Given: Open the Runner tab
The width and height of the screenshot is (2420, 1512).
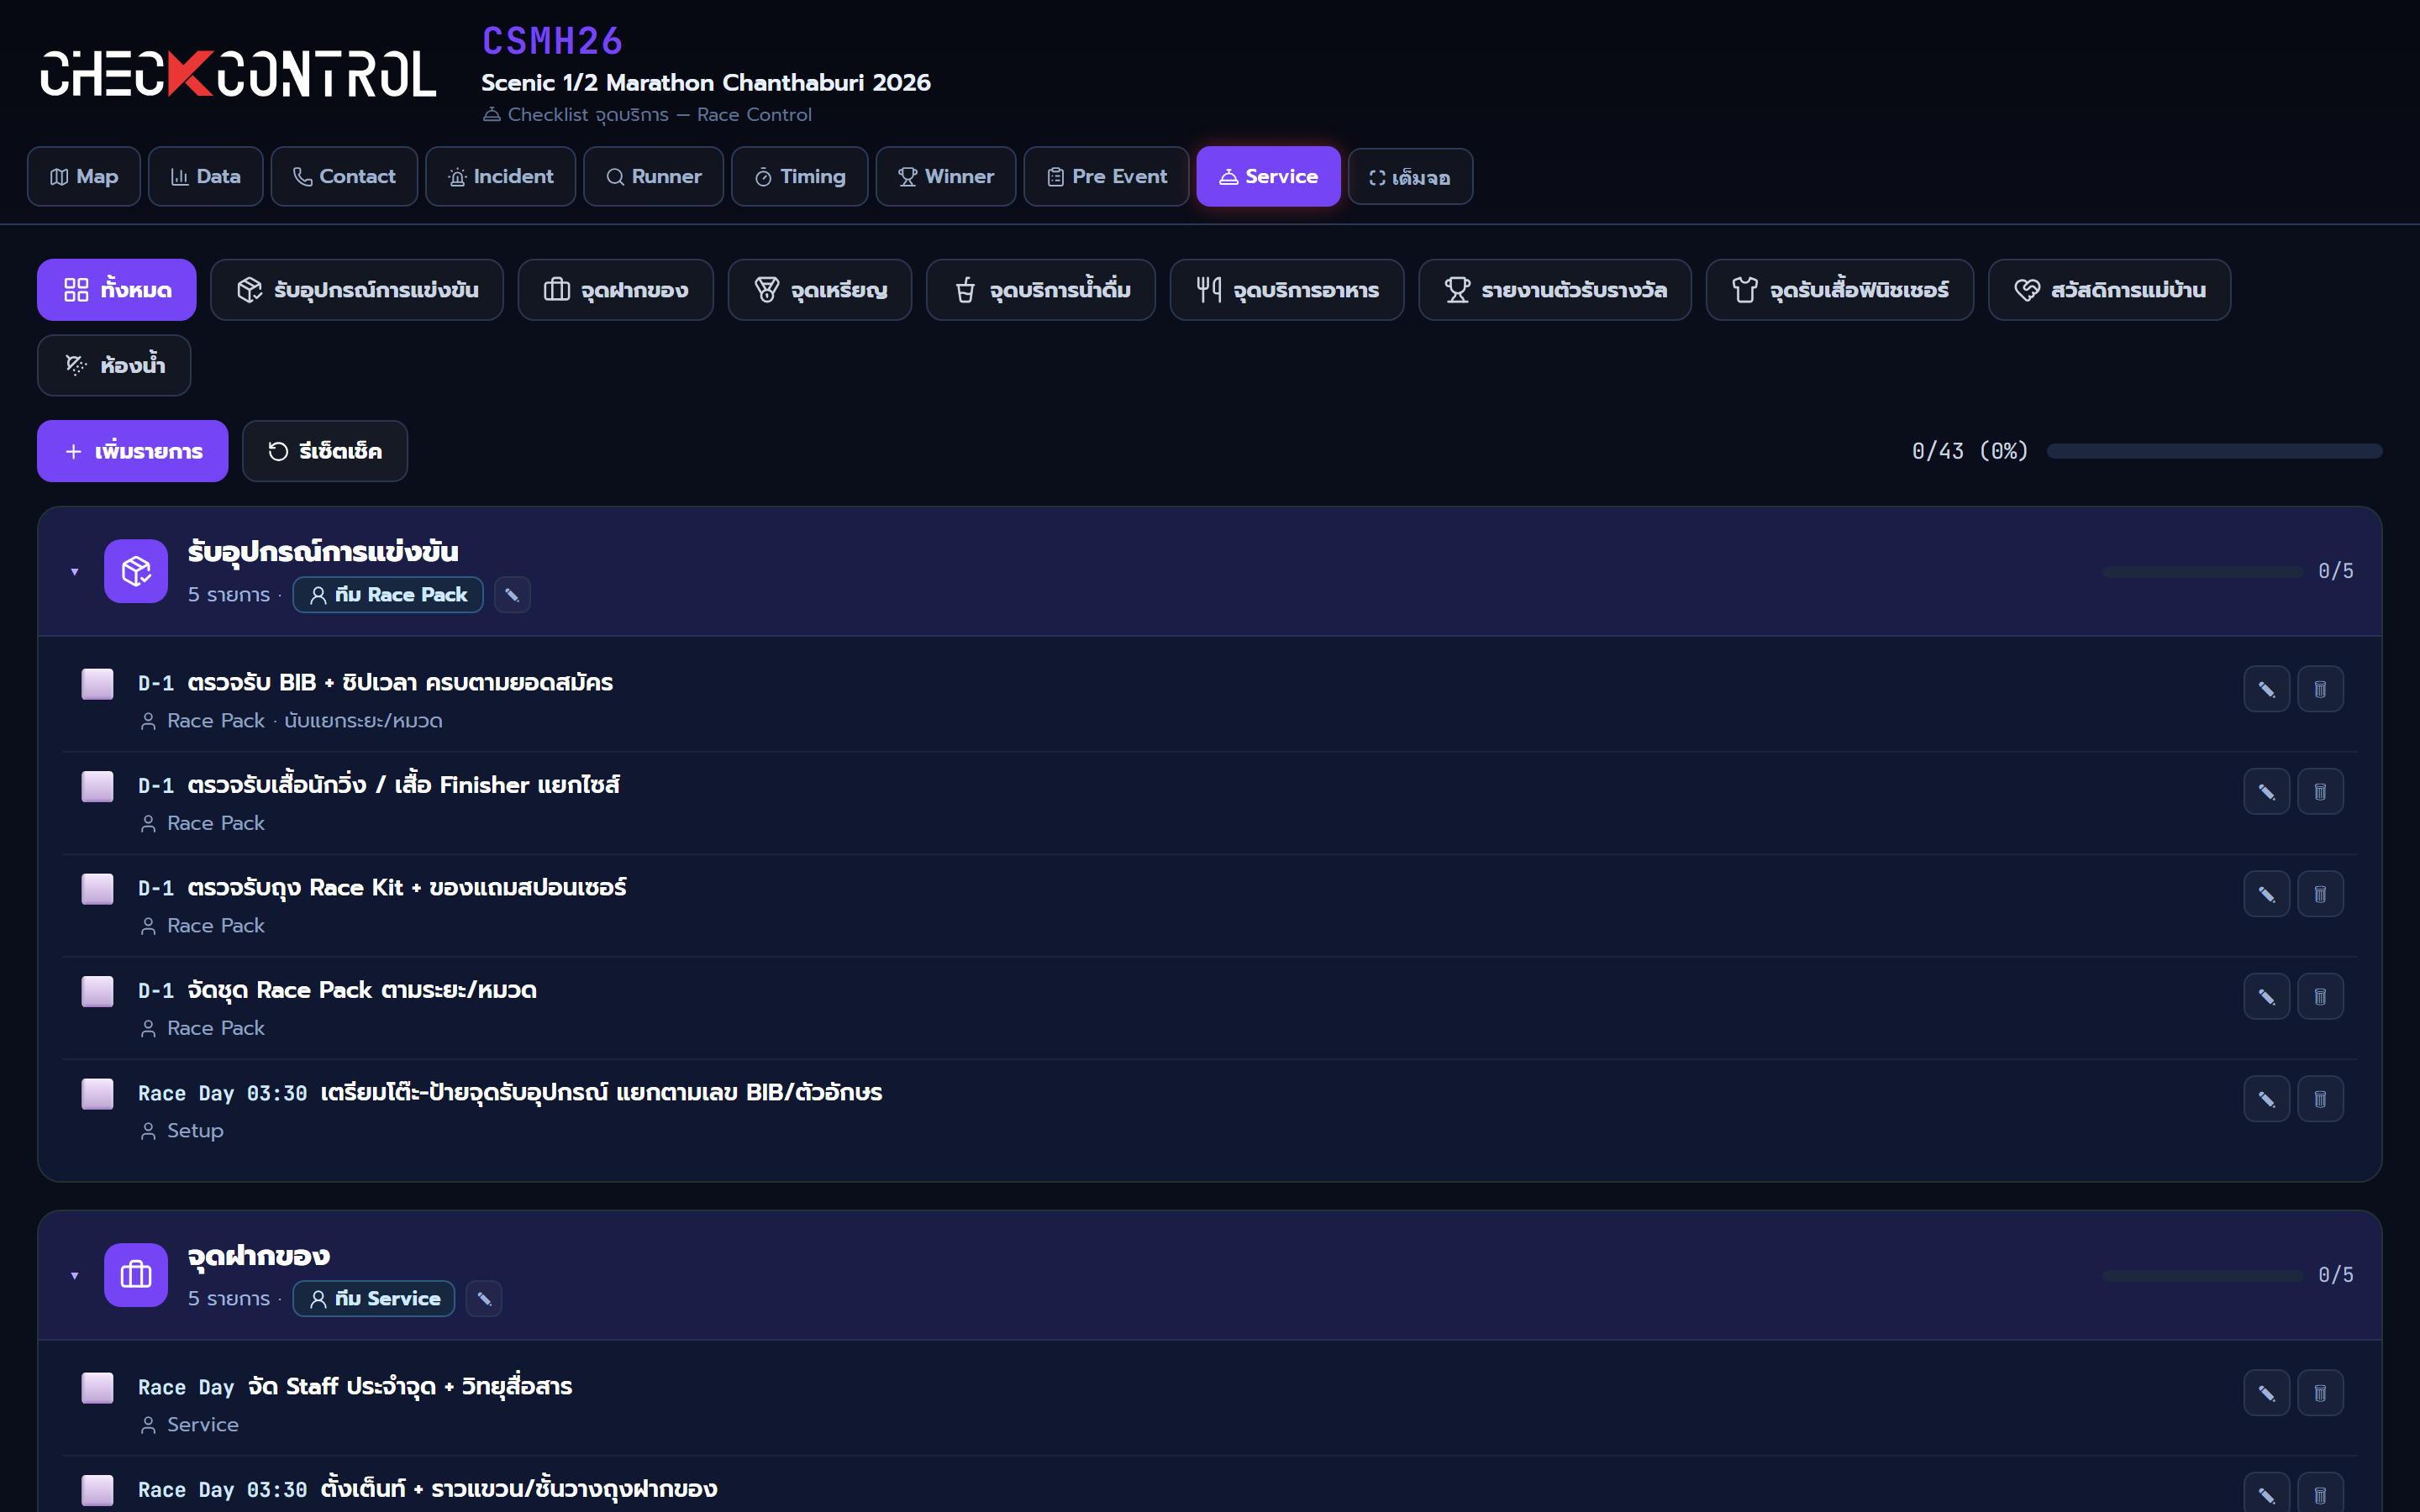Looking at the screenshot, I should pos(653,177).
